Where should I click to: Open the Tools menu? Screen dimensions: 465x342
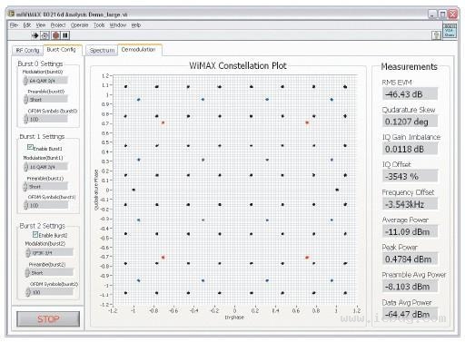[x=99, y=25]
